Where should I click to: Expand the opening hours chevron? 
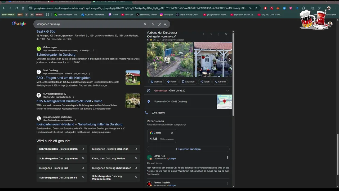(227, 91)
